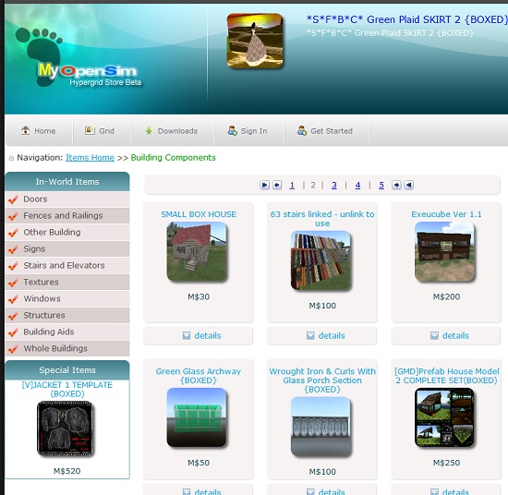Go to page 3 of results
Viewport: 508px width, 495px height.
[x=334, y=185]
